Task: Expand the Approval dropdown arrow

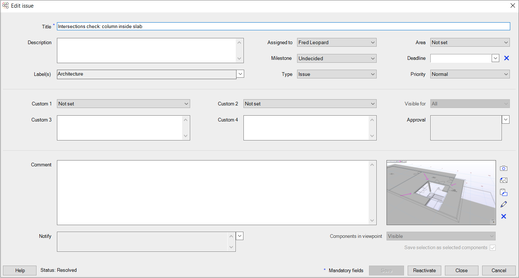Action: click(505, 119)
